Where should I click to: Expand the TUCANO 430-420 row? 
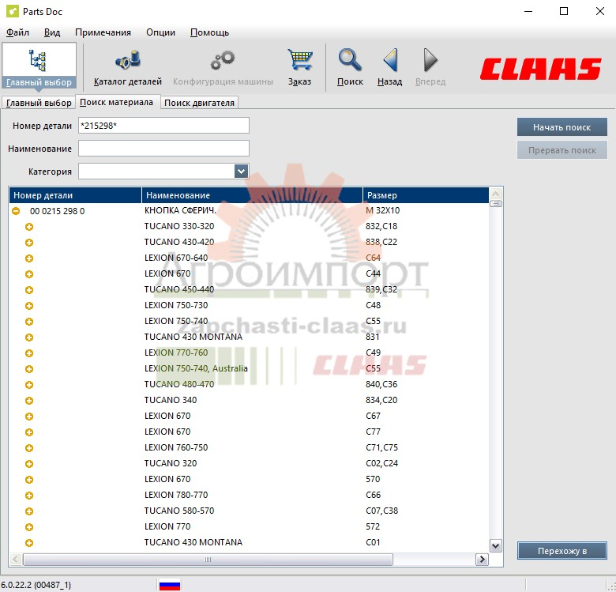(29, 243)
